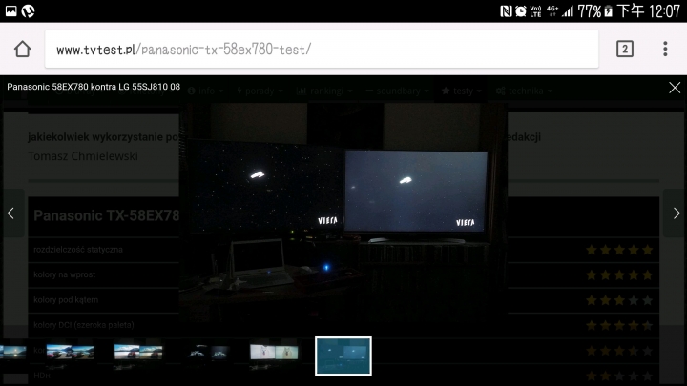Tap the author name Tomasz Chmielewski
The height and width of the screenshot is (386, 687).
pyautogui.click(x=83, y=156)
